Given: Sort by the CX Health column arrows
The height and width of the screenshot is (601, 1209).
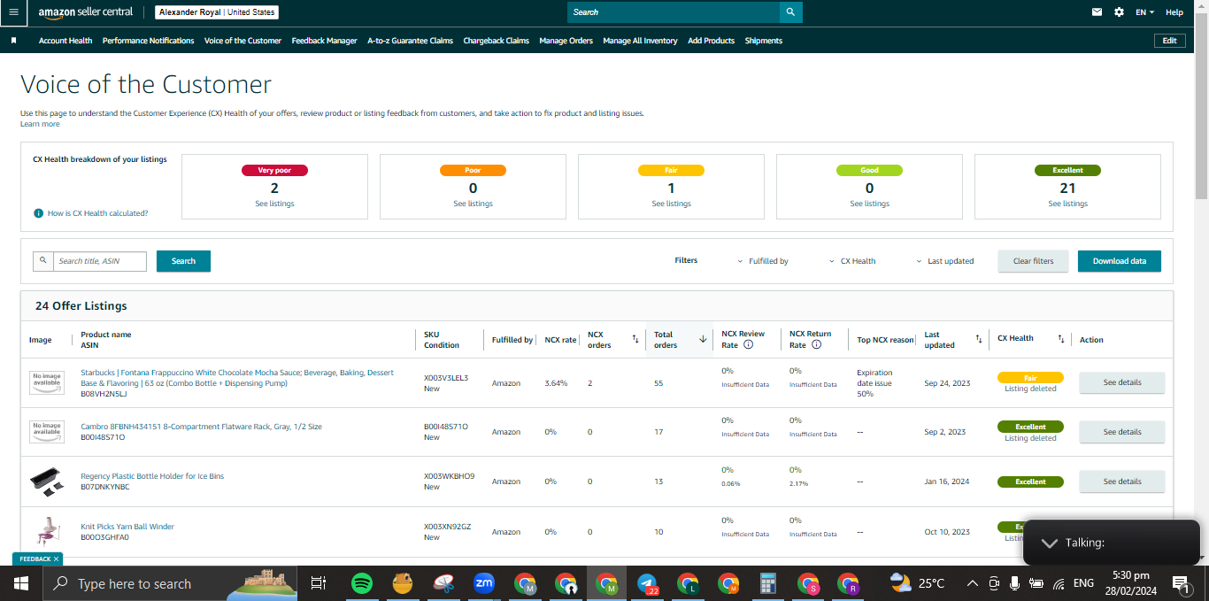Looking at the screenshot, I should point(1060,339).
